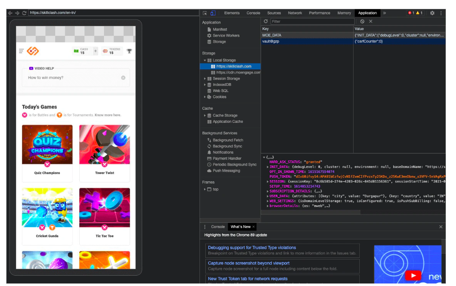Switch to the Network tab
Screen dimensions: 456x286
pyautogui.click(x=295, y=13)
